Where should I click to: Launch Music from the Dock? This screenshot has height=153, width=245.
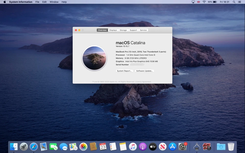click(x=133, y=147)
